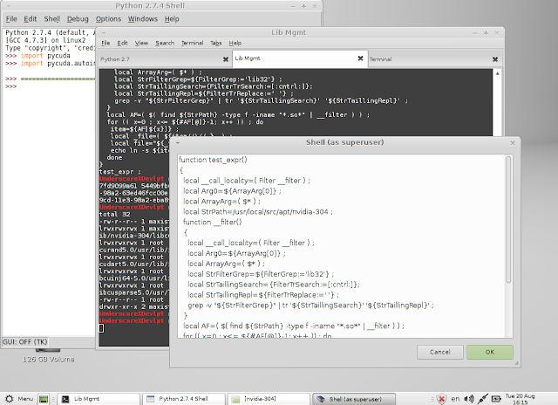
Task: Open the Menu button in the panel
Action: coord(19,399)
